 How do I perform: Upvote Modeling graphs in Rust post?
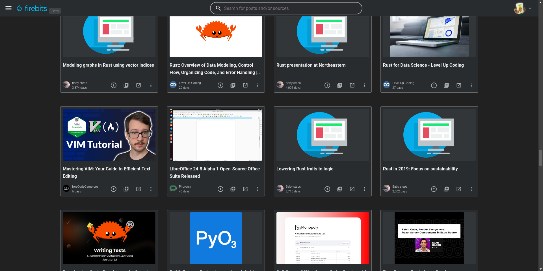tap(114, 85)
